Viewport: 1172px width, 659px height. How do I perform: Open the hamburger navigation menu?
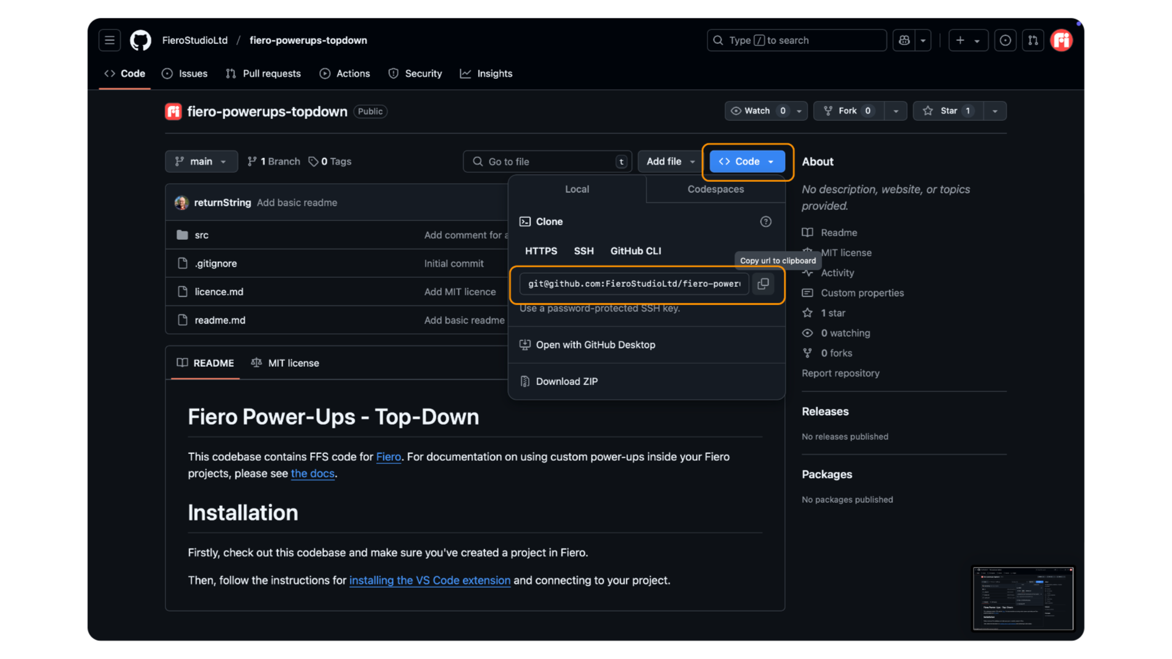click(x=109, y=40)
